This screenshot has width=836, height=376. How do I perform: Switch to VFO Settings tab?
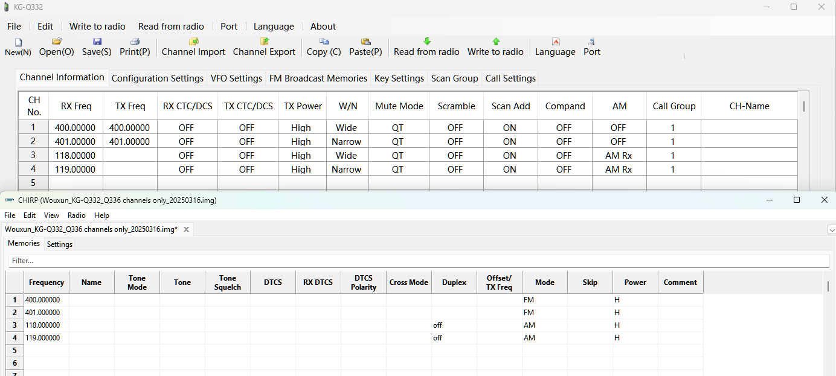pos(236,78)
